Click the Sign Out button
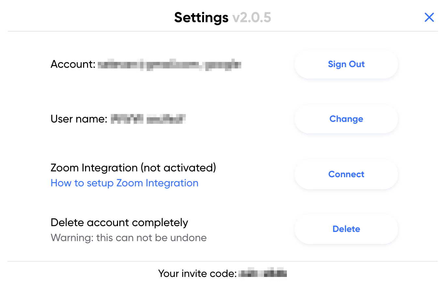This screenshot has height=303, width=444. tap(346, 64)
